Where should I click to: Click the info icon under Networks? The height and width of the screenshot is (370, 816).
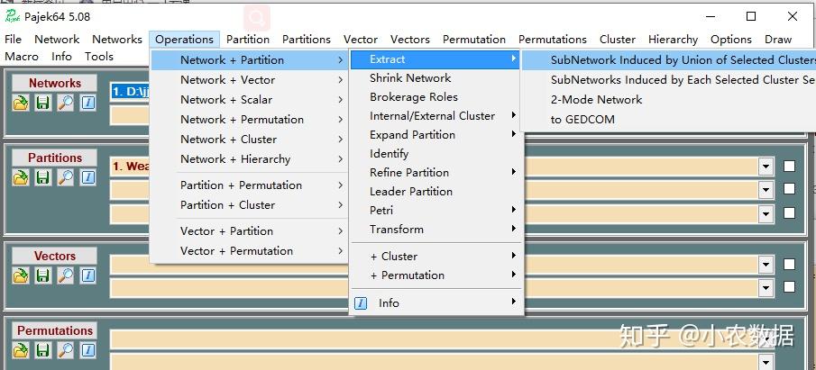(x=87, y=103)
